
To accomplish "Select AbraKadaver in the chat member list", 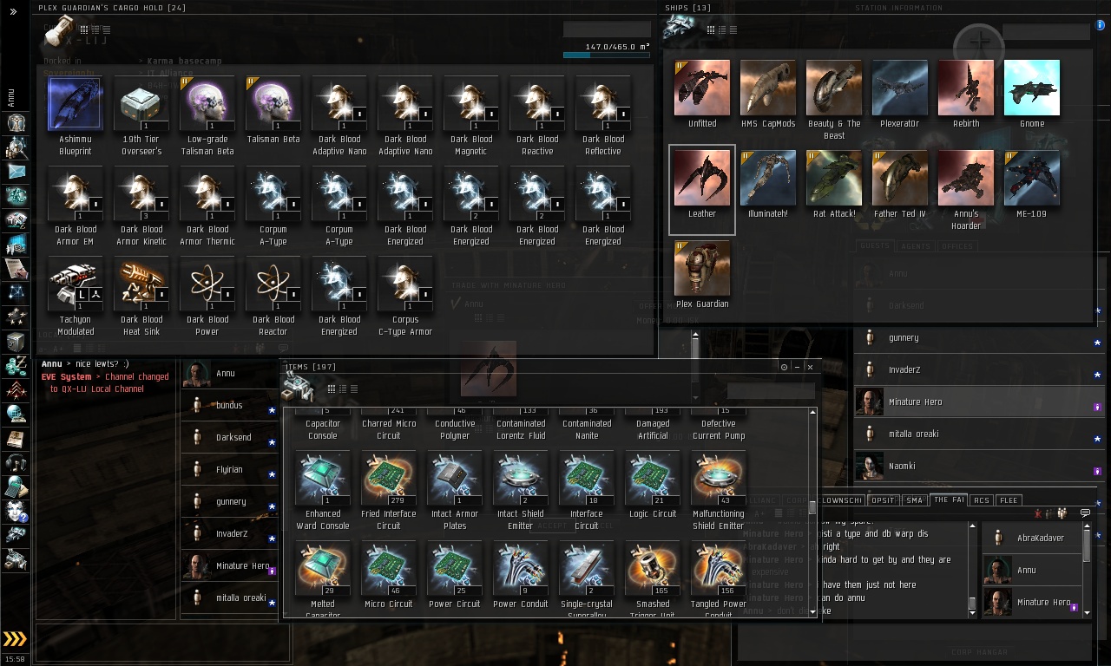I will tap(1031, 539).
